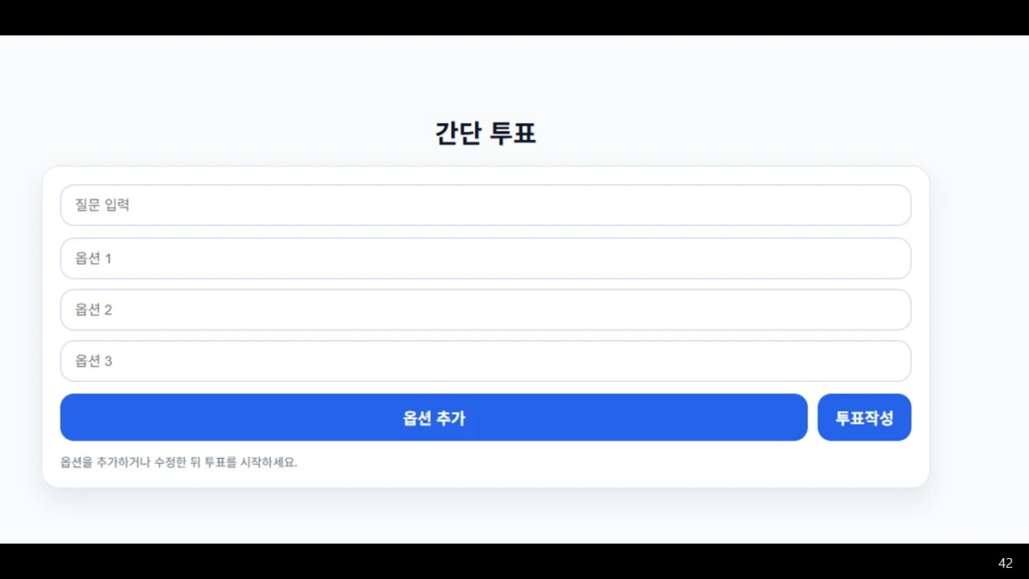Activate the large blue 옵션 추가 control
Screen dimensions: 1029x579
434,417
